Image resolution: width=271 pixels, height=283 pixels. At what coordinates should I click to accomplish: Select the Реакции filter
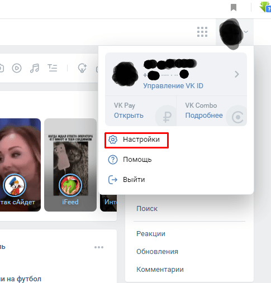click(151, 234)
